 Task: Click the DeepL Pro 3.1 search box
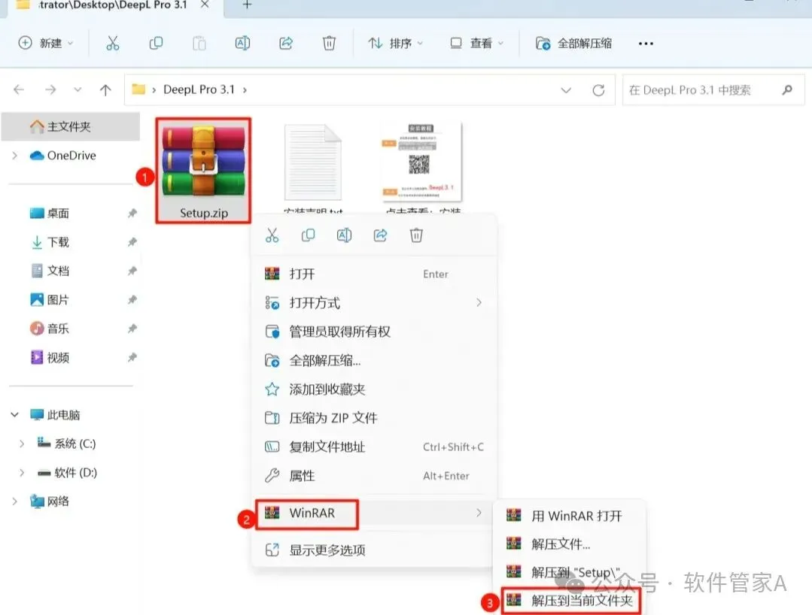pos(713,90)
